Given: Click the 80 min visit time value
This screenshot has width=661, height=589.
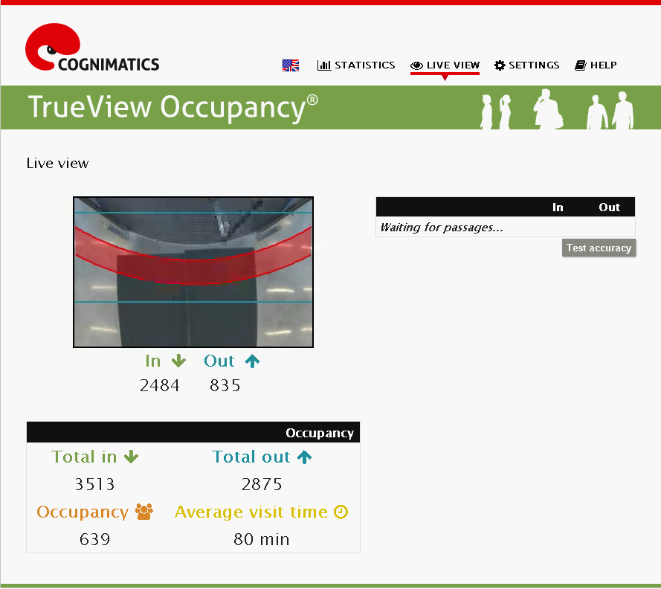Looking at the screenshot, I should click(x=262, y=539).
